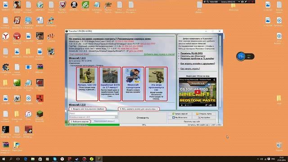288x162 pixels.
Task: Open the Как начать играть link
Action: pos(190,69)
